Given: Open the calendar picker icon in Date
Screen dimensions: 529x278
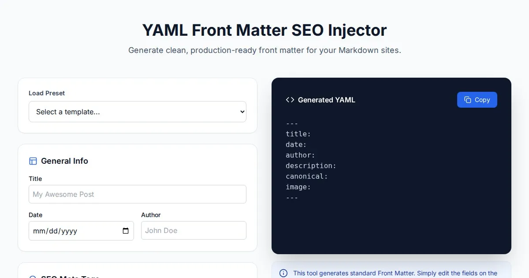Looking at the screenshot, I should tap(126, 231).
